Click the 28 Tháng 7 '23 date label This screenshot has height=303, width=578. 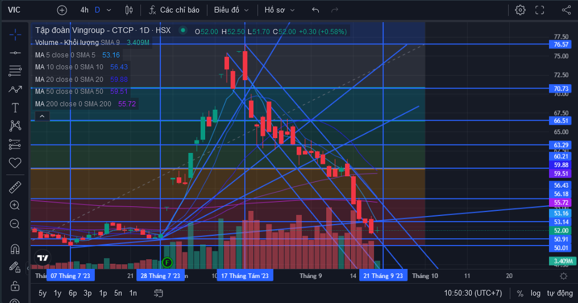click(x=160, y=276)
